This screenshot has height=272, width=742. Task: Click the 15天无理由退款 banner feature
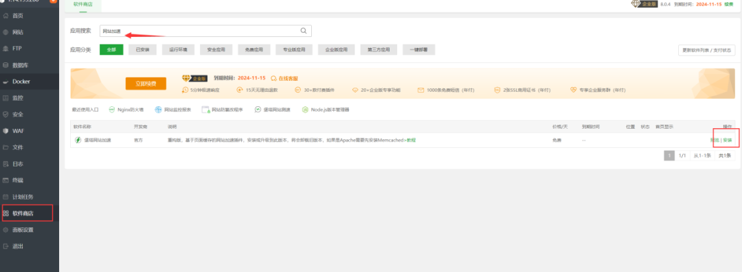(257, 90)
